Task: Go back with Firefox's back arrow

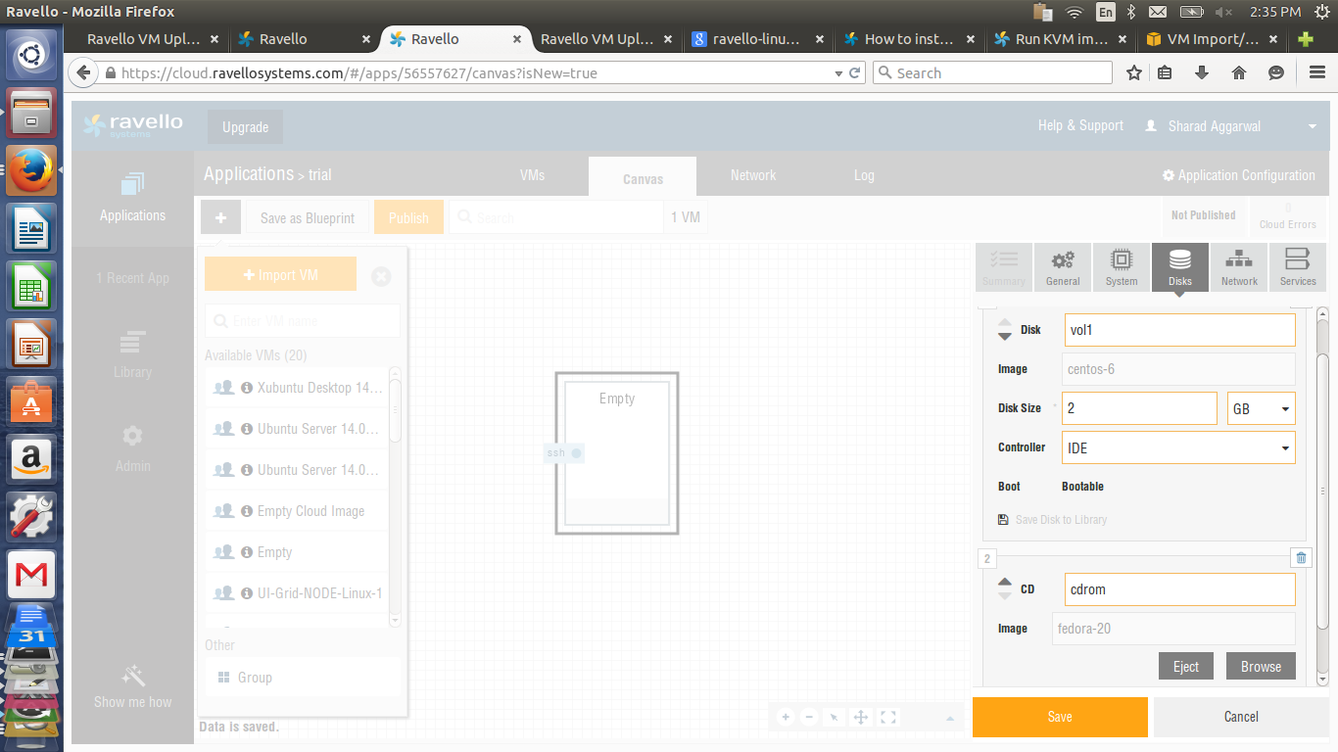Action: click(x=83, y=72)
